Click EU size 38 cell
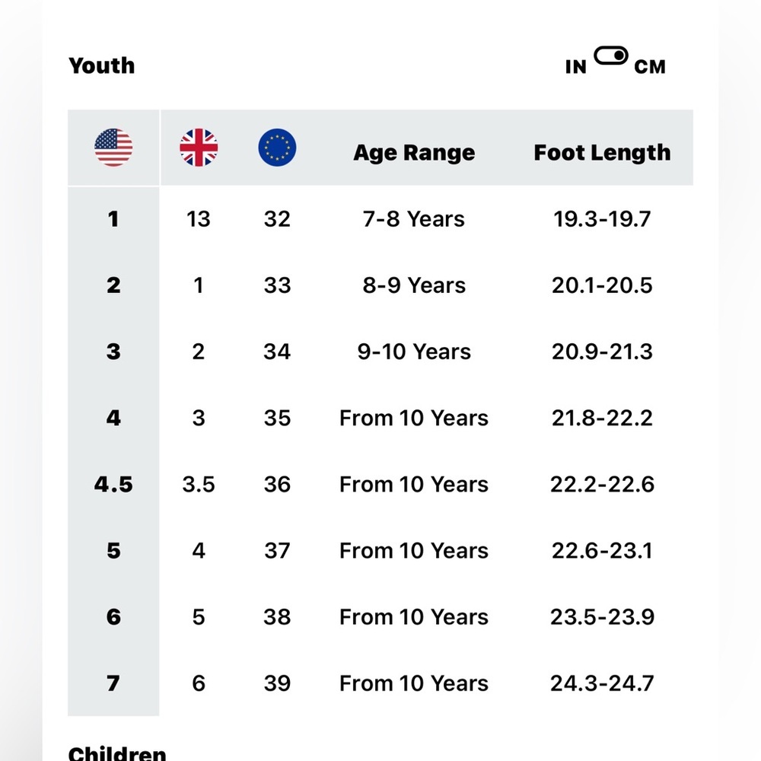 point(277,616)
